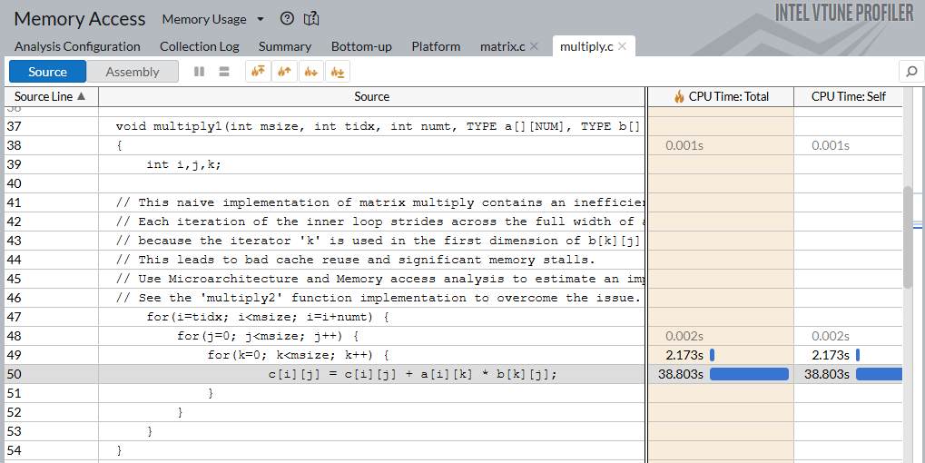Screen dimensions: 925x463
Task: Switch to the Bottom-up tab
Action: (x=361, y=46)
